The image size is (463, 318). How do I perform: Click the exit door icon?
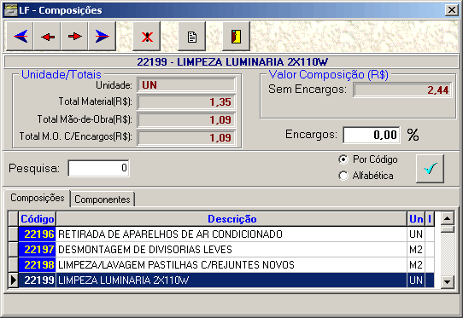(237, 37)
